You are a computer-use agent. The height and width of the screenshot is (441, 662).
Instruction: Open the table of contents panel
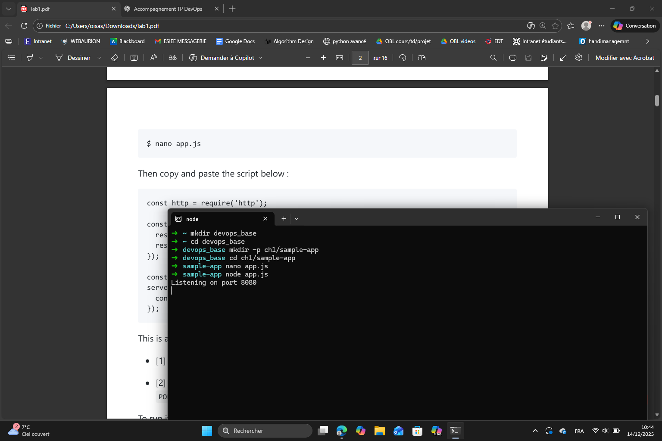[11, 57]
